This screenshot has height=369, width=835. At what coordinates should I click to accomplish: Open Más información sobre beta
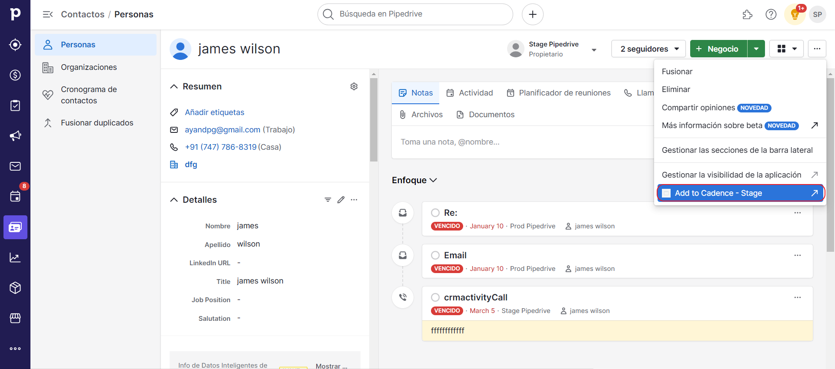click(740, 125)
